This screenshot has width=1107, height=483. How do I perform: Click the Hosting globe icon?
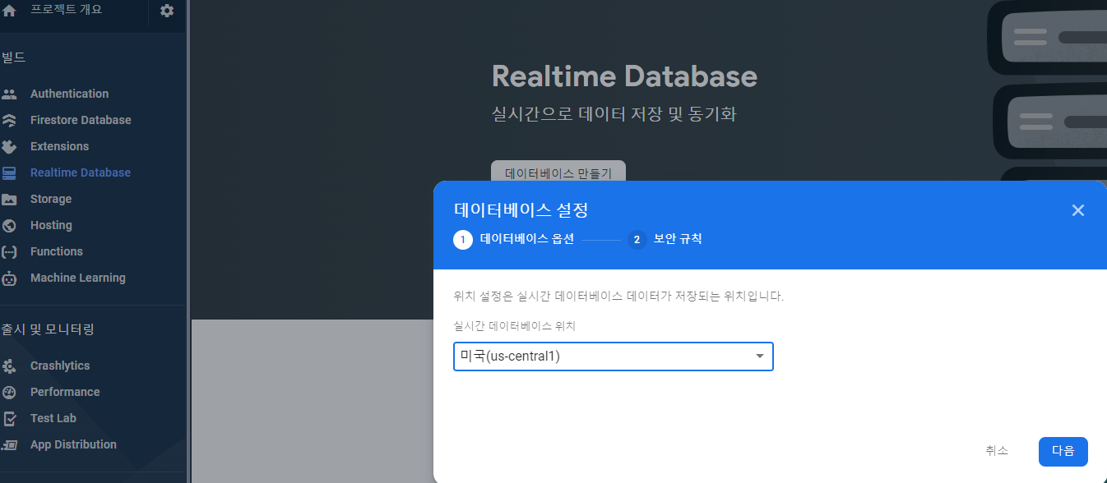tap(9, 225)
